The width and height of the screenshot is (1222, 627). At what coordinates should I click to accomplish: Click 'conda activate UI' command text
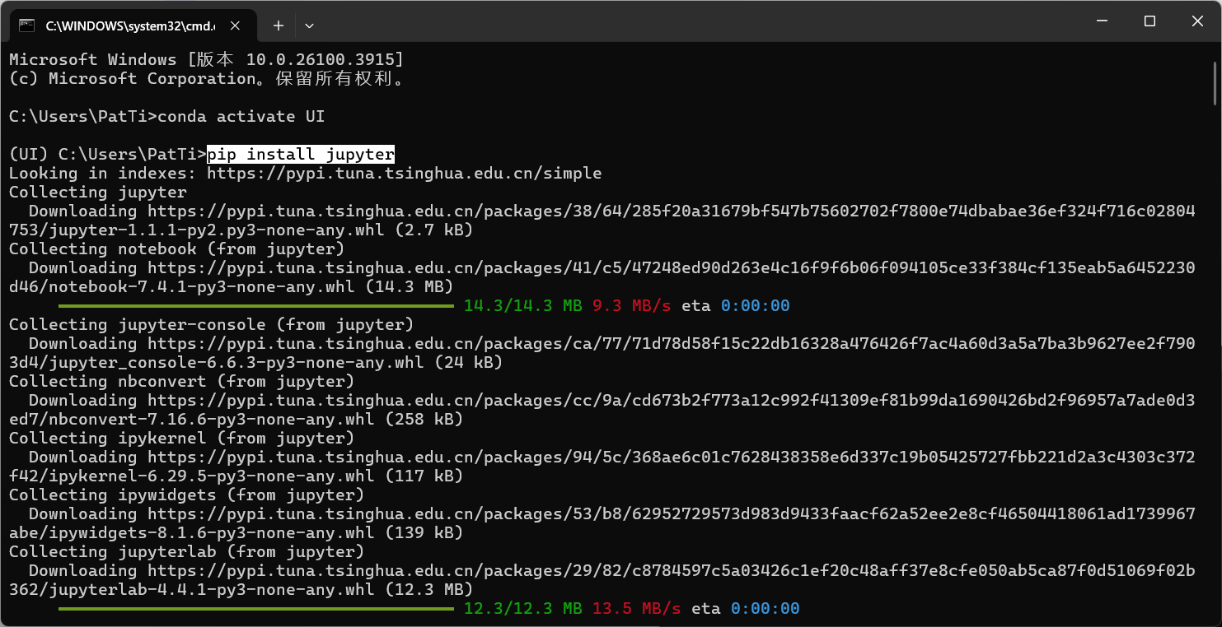[241, 116]
